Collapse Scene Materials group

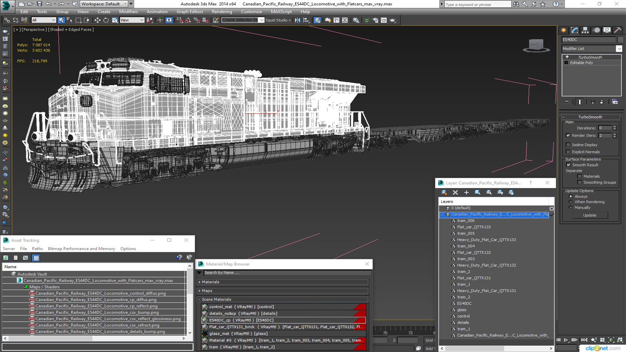(x=199, y=300)
